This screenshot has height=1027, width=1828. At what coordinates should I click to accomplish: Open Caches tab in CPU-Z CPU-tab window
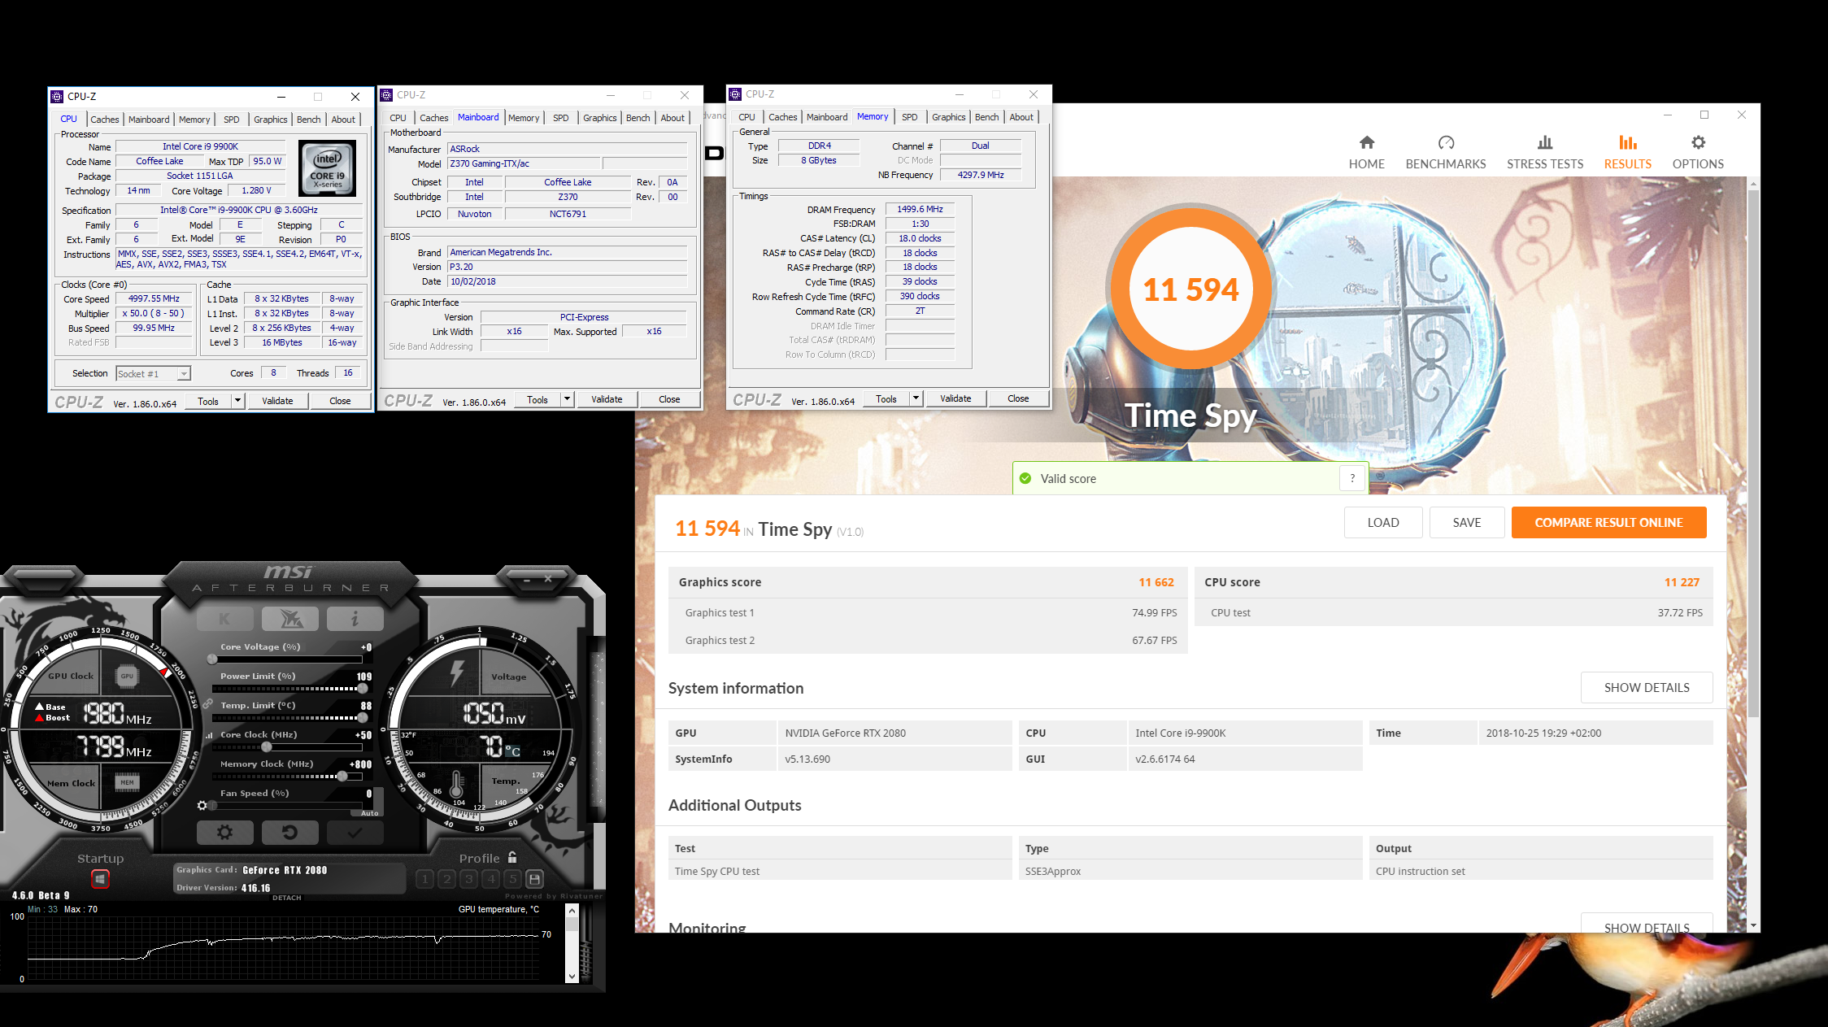tap(105, 119)
